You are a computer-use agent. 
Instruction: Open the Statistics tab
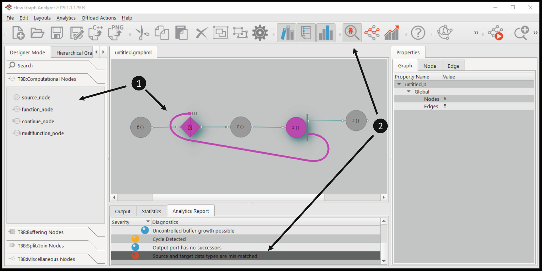click(x=151, y=211)
